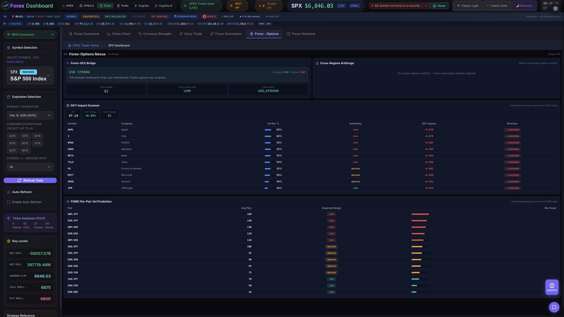Open the AGENTS floating panel

click(x=552, y=287)
